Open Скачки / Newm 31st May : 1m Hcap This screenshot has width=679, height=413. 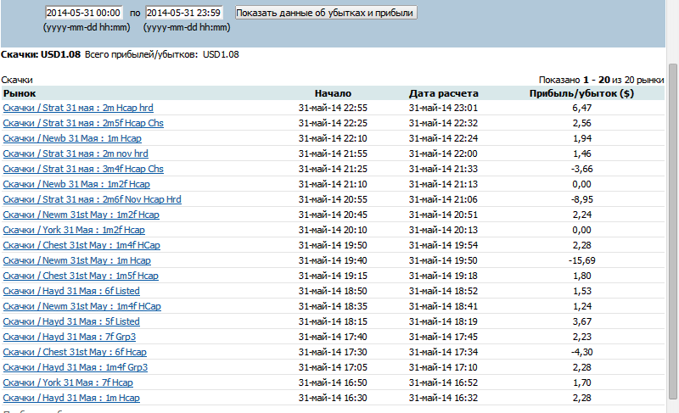coord(76,260)
